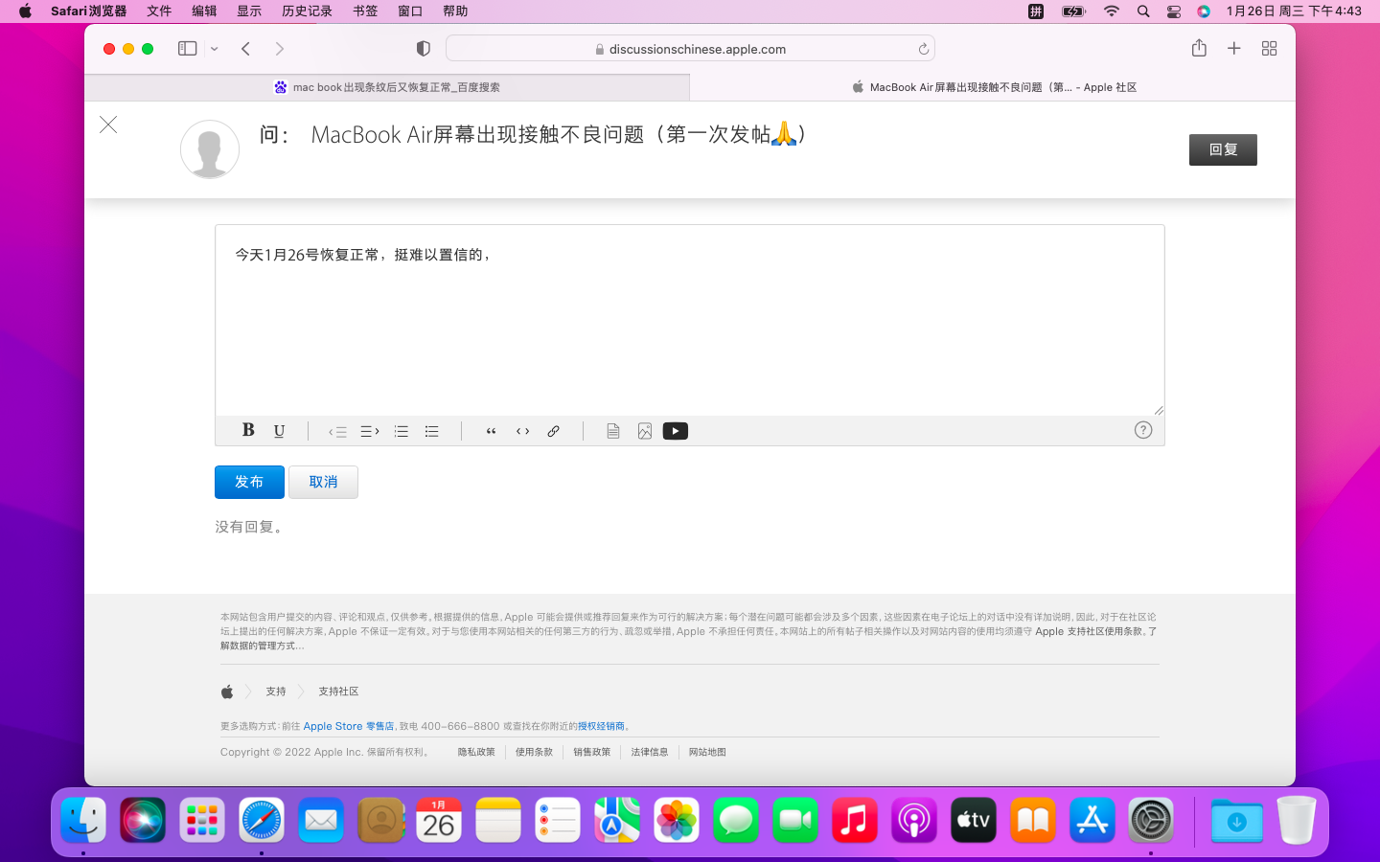The image size is (1380, 862).
Task: Insert a bulleted list in the reply
Action: click(432, 431)
